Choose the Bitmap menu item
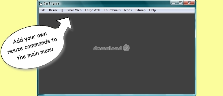 (x=140, y=10)
